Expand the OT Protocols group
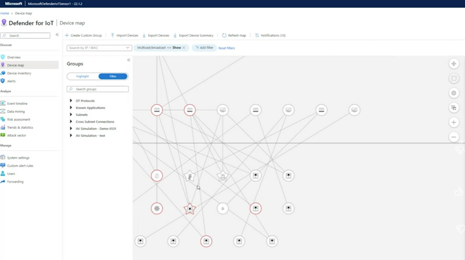The image size is (465, 260). (x=71, y=101)
